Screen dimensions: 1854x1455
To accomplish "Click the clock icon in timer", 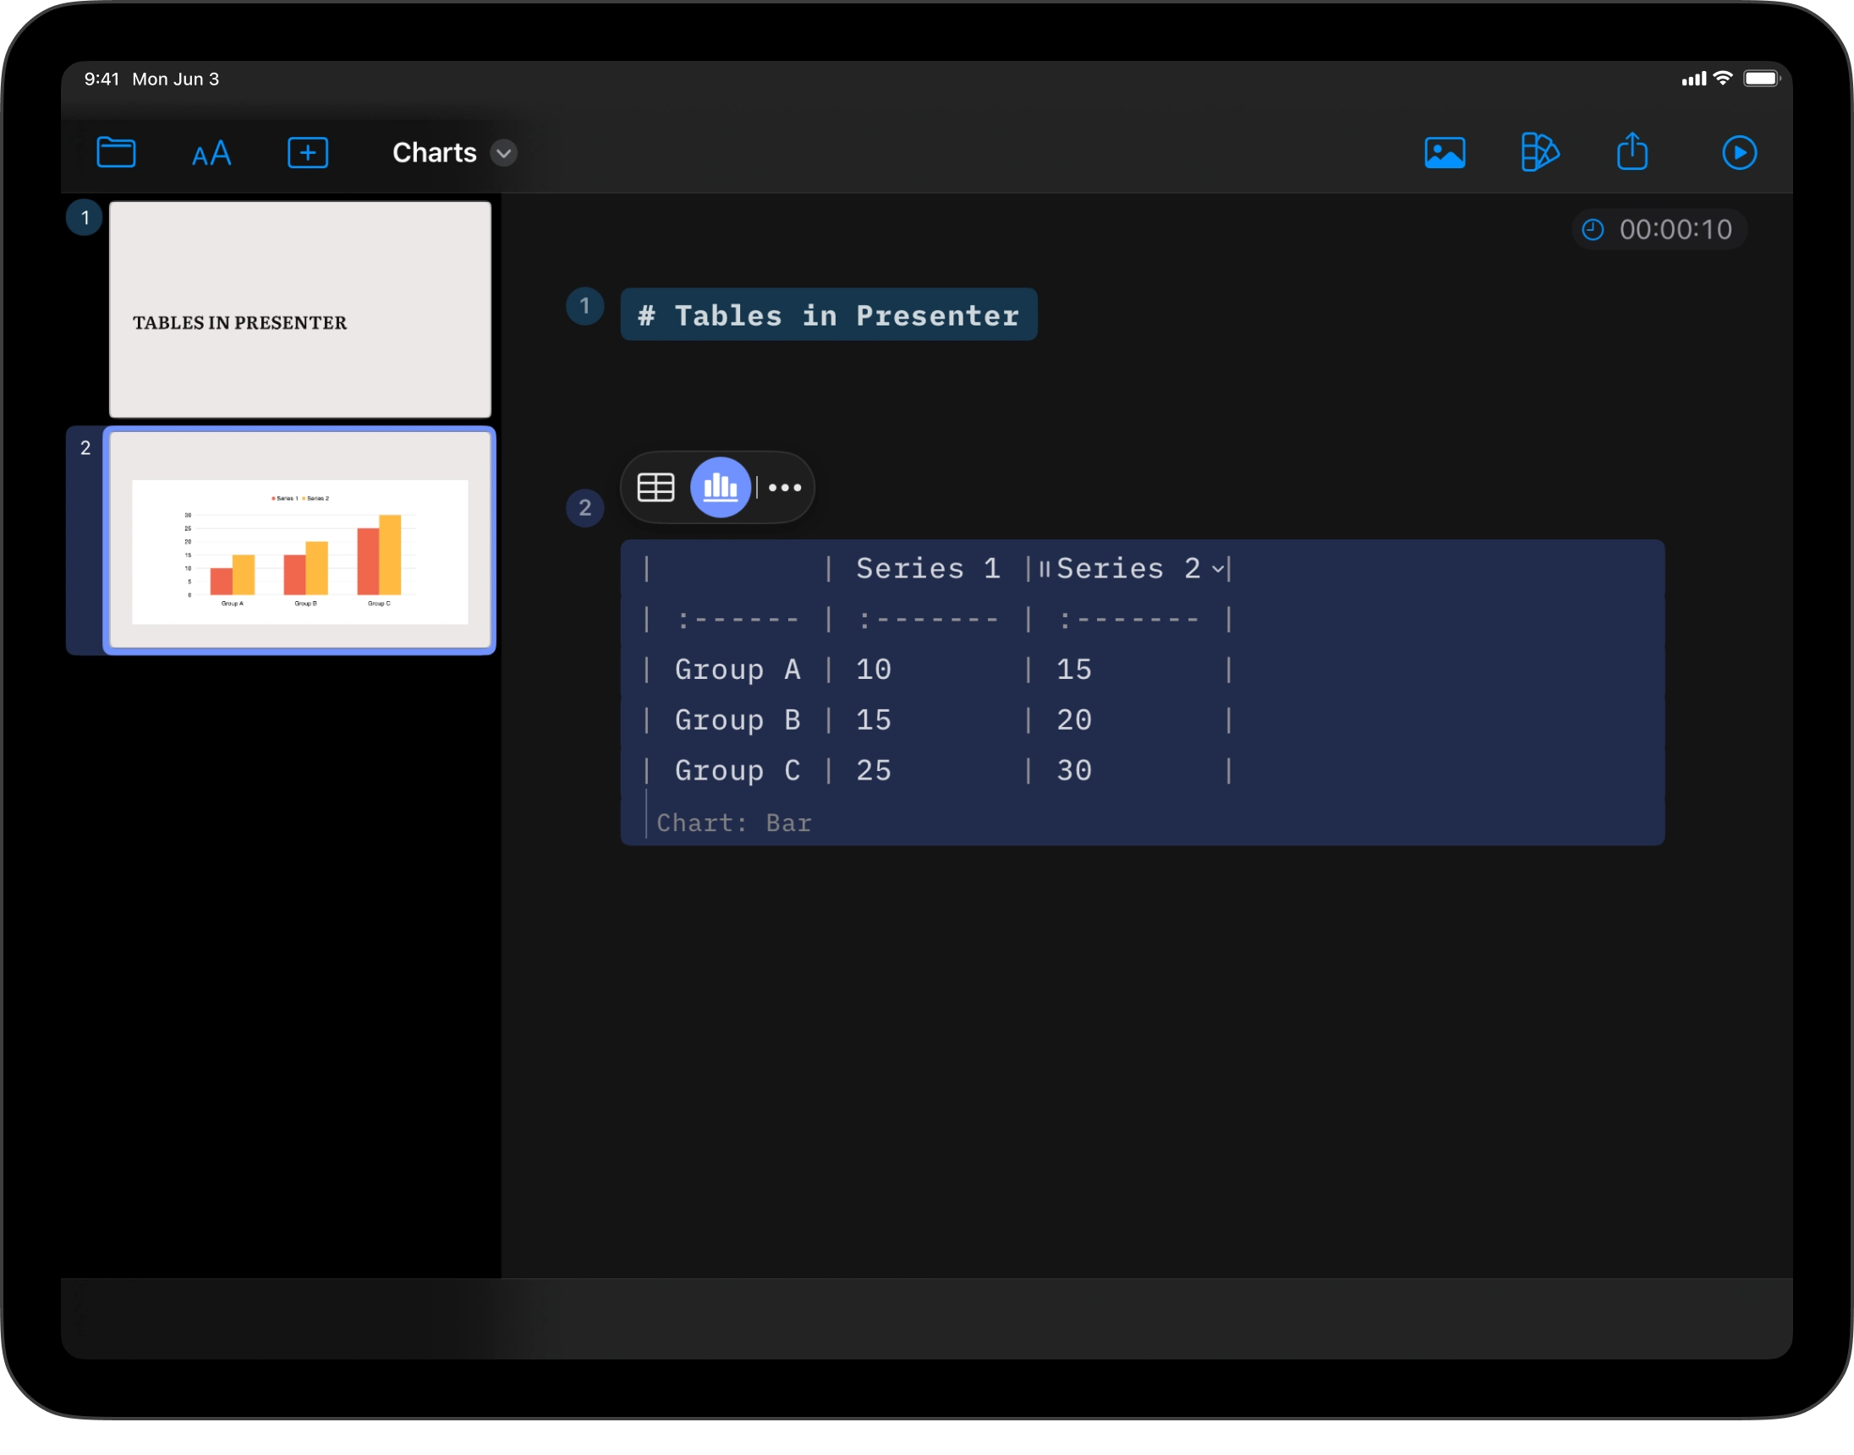I will tap(1593, 229).
